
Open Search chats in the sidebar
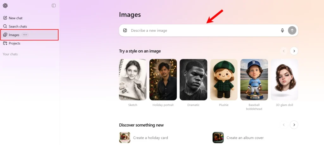[30, 26]
